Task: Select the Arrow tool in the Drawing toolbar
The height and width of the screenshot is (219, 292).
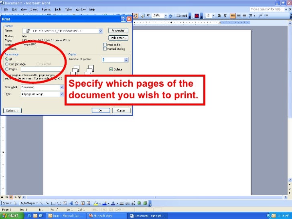Action: (47, 203)
